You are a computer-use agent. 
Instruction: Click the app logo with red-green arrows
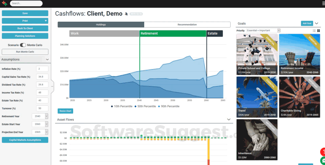[4, 3]
